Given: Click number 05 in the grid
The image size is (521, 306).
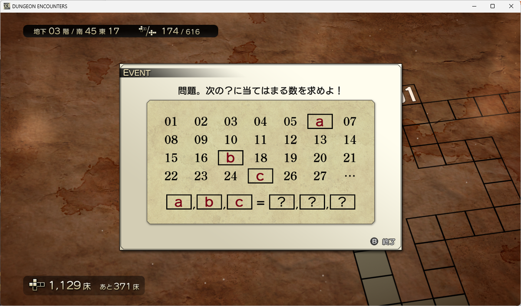Looking at the screenshot, I should click(290, 122).
